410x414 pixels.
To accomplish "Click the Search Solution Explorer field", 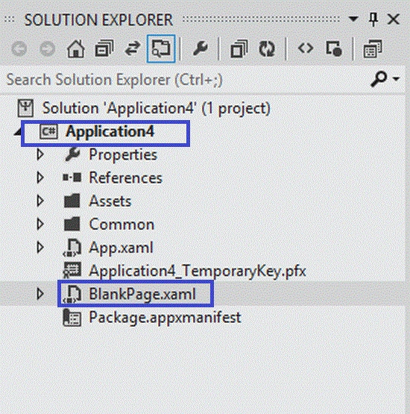I will click(185, 80).
